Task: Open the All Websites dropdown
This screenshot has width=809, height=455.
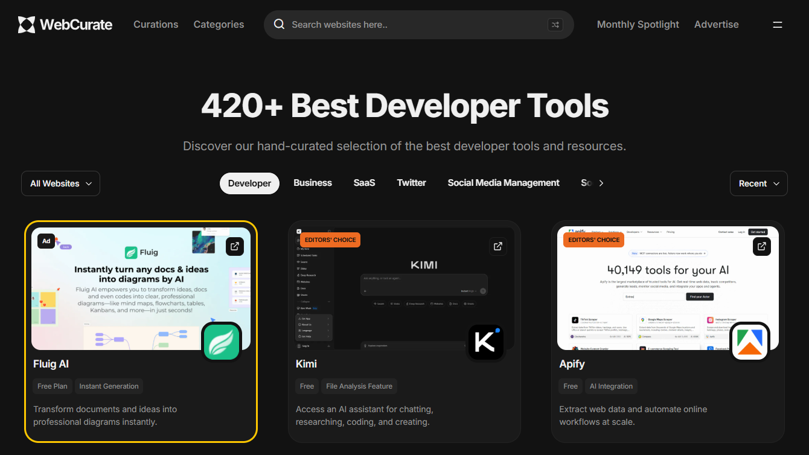Action: coord(60,183)
